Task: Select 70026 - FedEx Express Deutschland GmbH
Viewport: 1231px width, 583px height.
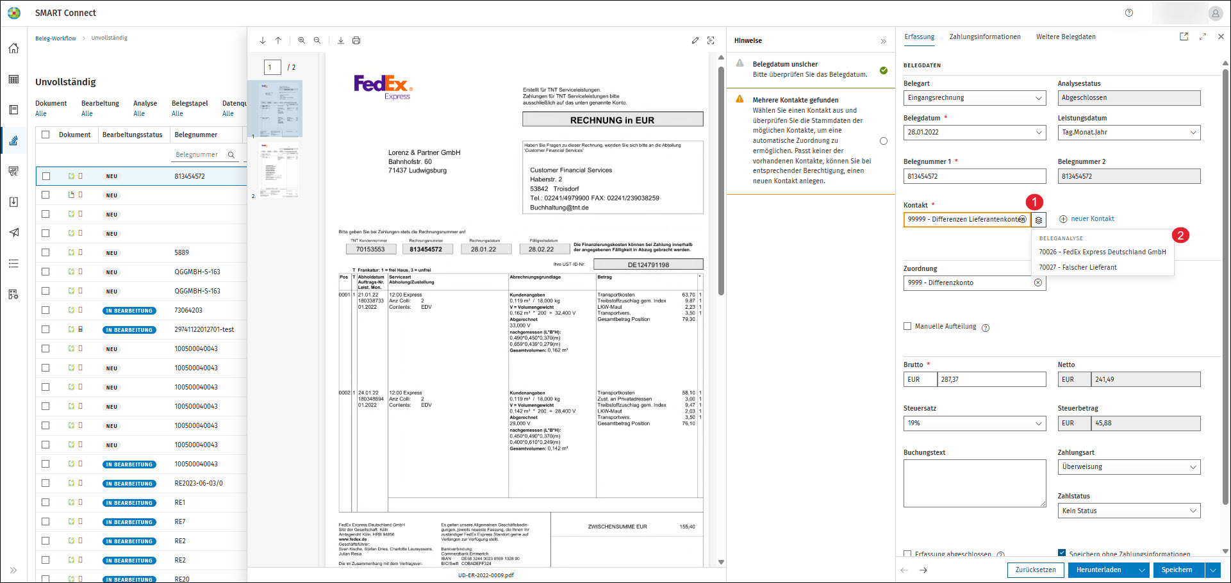Action: (1102, 252)
